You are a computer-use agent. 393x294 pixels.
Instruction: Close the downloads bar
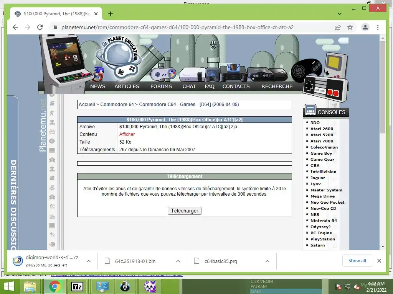379,261
